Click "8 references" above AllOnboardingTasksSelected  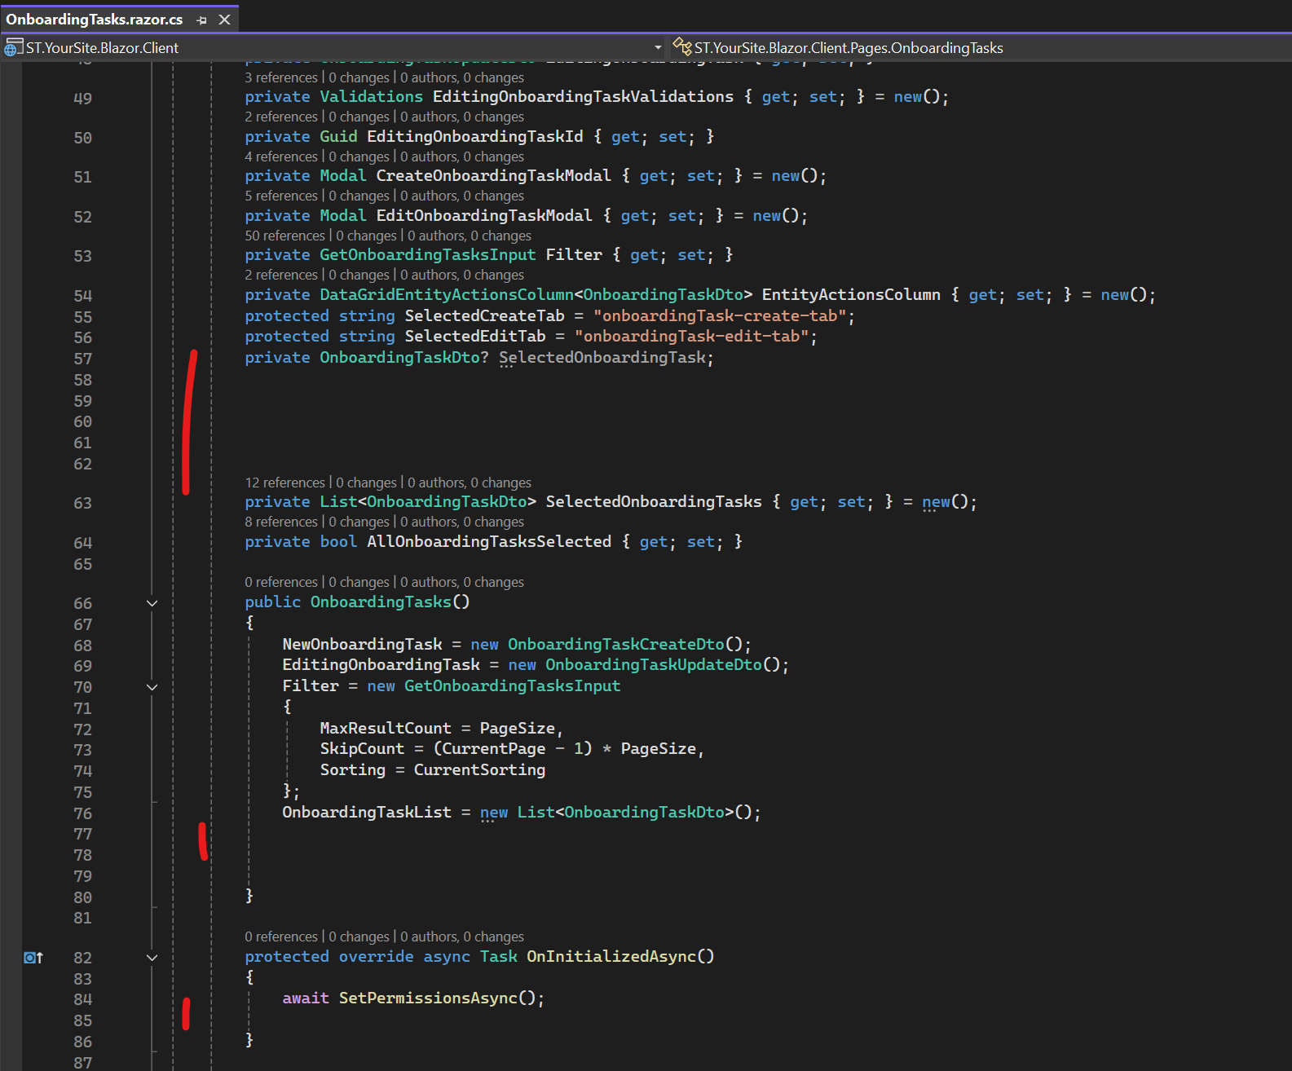click(x=281, y=522)
